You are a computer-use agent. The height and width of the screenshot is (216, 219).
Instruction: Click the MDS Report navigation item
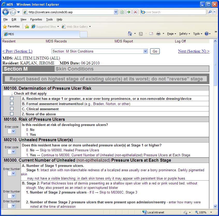(124, 41)
